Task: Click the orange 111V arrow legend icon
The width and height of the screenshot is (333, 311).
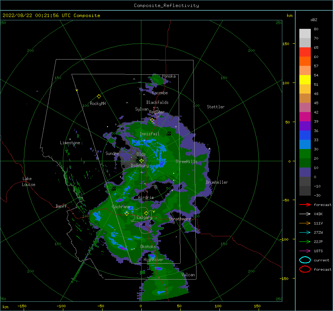Action: [305, 223]
